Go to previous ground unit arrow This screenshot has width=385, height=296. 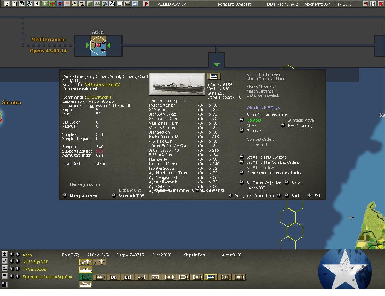click(x=230, y=196)
